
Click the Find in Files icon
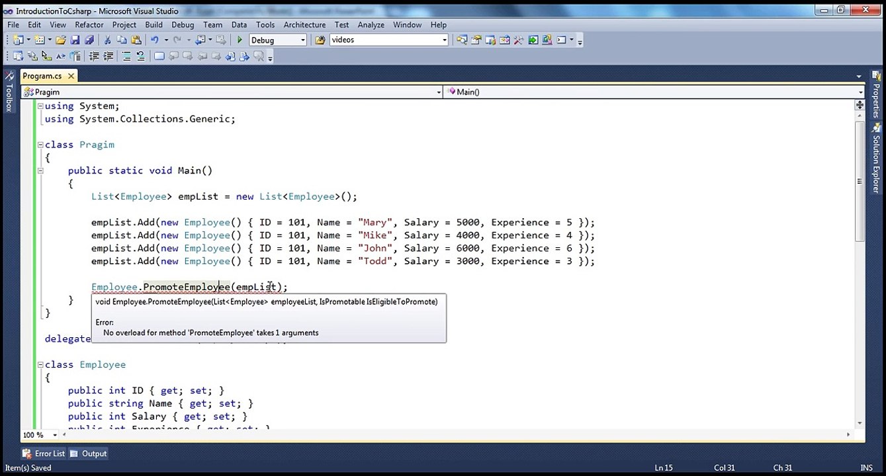320,40
